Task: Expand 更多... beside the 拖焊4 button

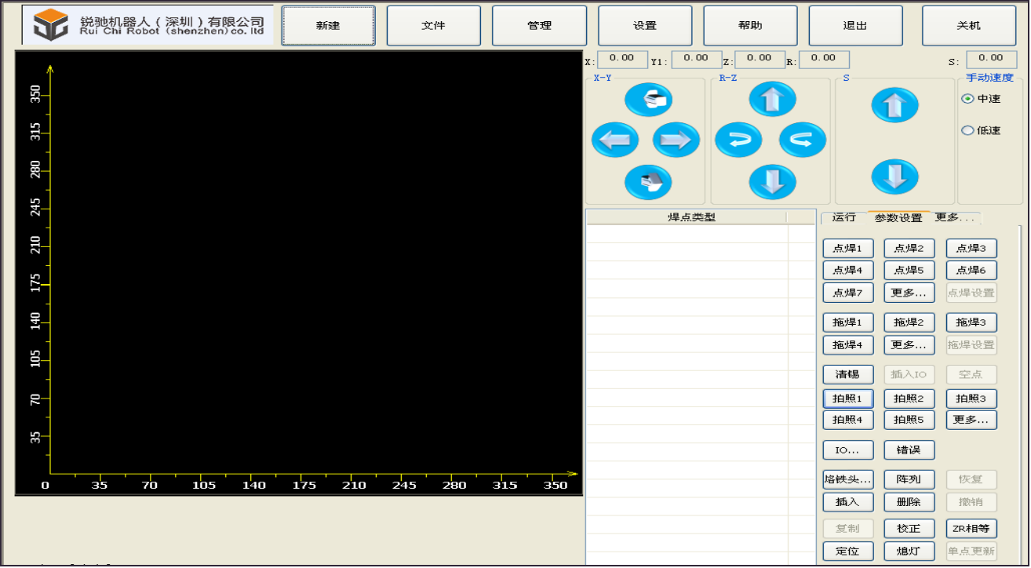Action: [909, 344]
